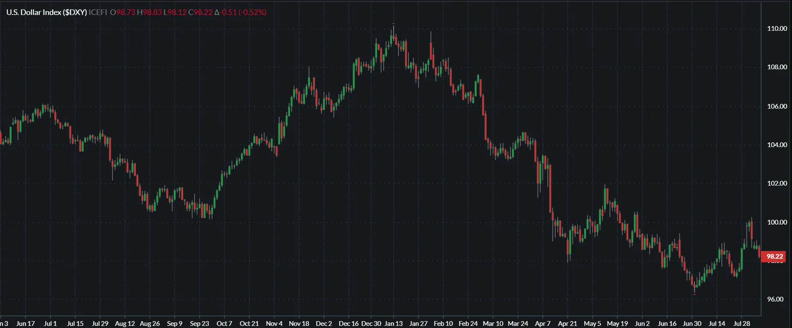Click the Jun 30 date label
The image size is (792, 328).
[x=692, y=324]
